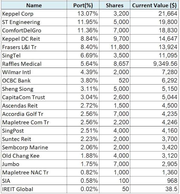Select the Keppel Corp name cell
The width and height of the screenshot is (180, 194).
tap(34, 13)
